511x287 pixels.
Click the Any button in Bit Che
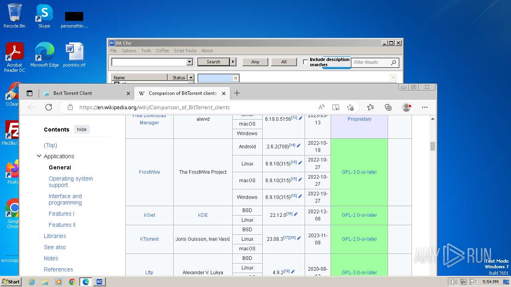[255, 62]
